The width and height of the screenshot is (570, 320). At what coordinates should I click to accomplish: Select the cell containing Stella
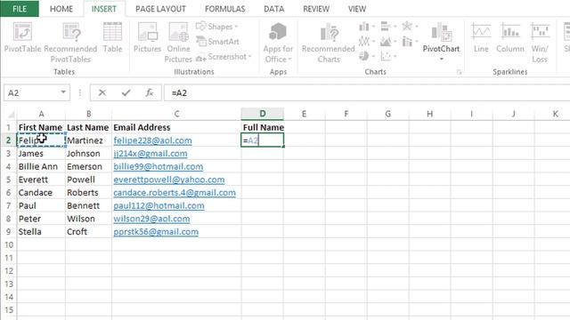pos(41,232)
